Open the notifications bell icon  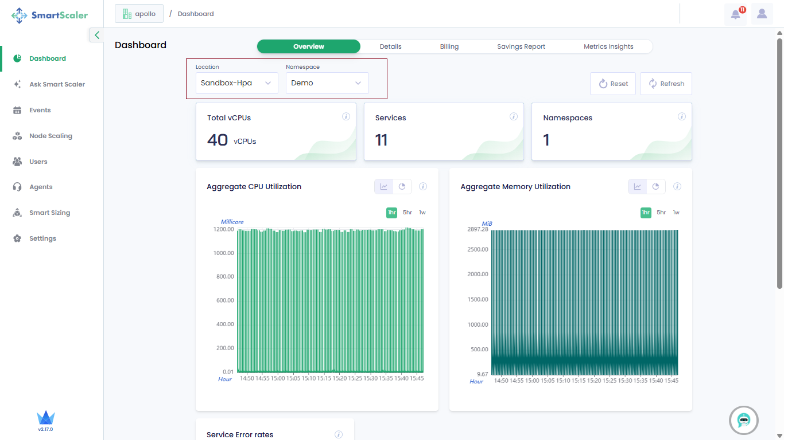tap(735, 14)
